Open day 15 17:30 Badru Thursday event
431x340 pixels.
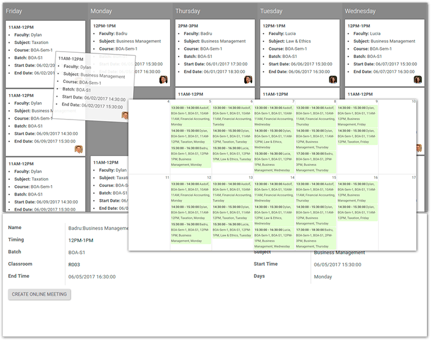(316, 238)
